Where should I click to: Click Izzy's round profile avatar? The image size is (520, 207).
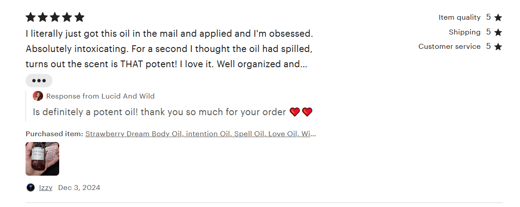tap(30, 187)
